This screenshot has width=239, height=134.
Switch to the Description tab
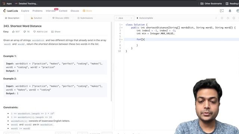pyautogui.click(x=12, y=18)
